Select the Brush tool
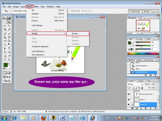The height and width of the screenshot is (121, 162). click(x=9, y=34)
